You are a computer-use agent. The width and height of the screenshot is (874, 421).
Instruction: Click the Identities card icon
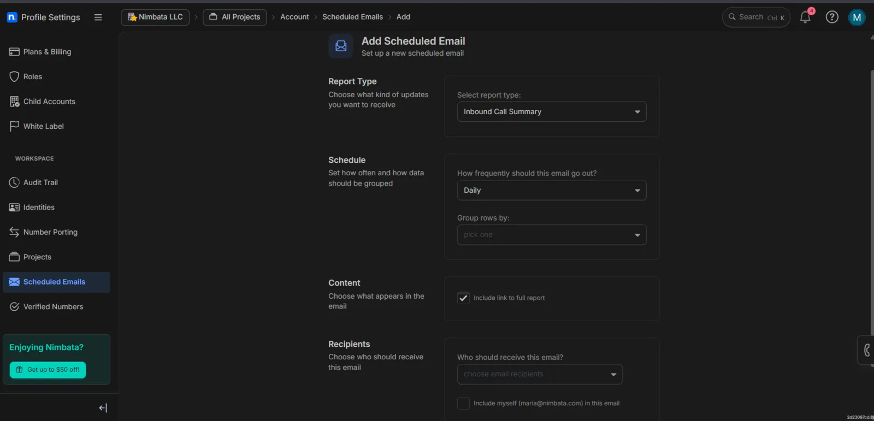click(14, 207)
